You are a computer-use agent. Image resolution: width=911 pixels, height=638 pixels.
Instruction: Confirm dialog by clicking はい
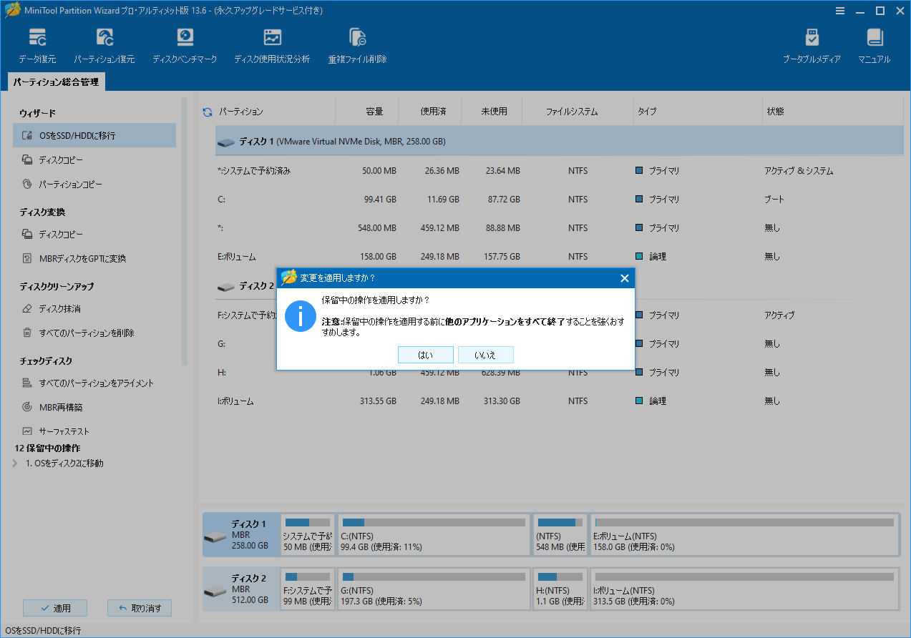(x=425, y=354)
